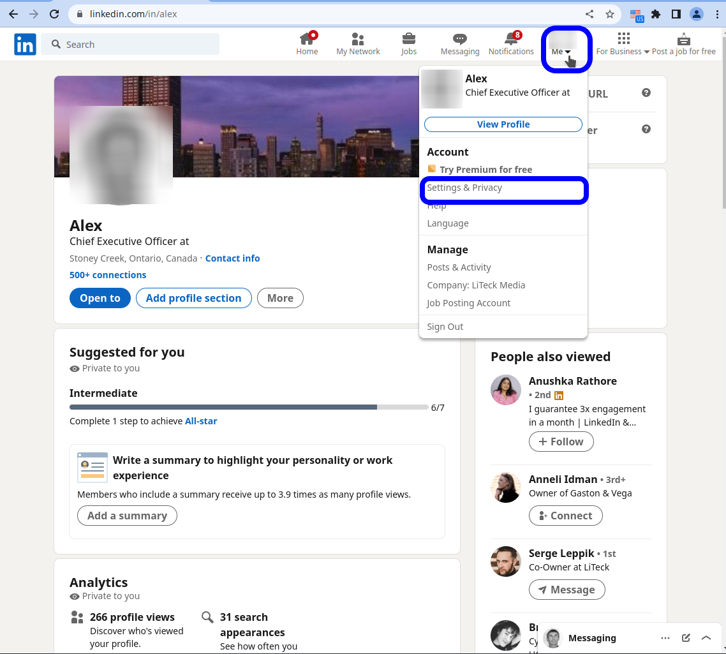Click the Add a summary button
Image resolution: width=726 pixels, height=654 pixels.
pos(127,516)
